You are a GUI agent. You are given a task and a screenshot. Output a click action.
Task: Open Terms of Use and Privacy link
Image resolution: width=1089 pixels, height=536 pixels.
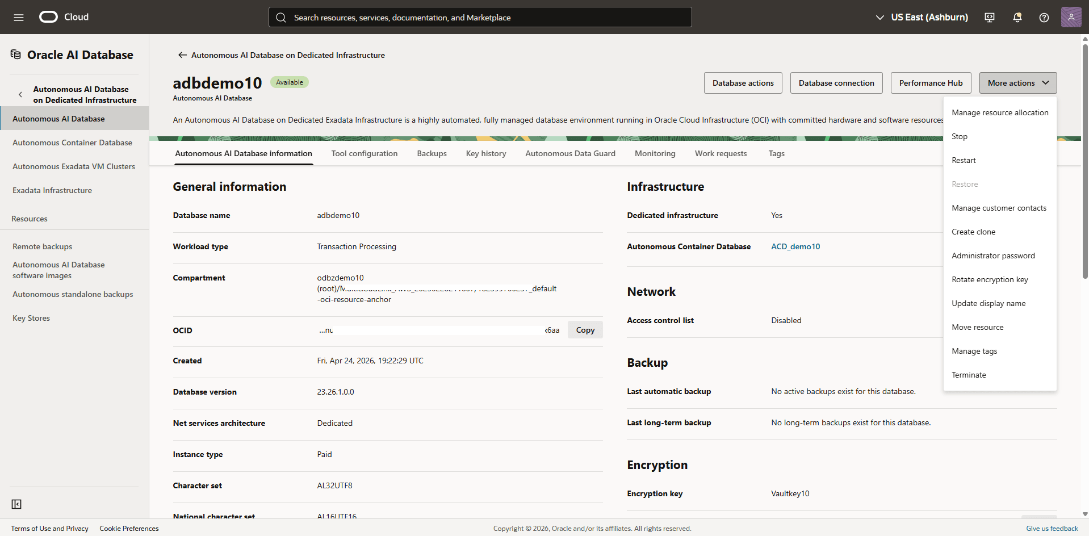49,529
